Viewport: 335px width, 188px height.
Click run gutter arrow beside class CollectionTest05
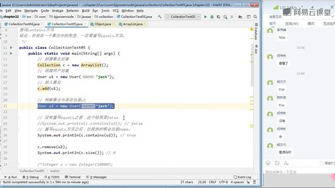pos(11,48)
